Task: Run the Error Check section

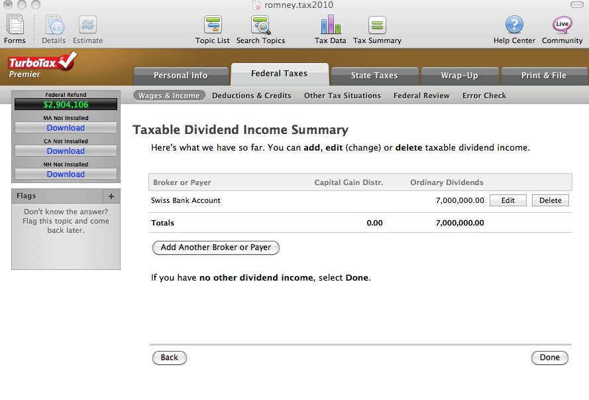Action: 484,96
